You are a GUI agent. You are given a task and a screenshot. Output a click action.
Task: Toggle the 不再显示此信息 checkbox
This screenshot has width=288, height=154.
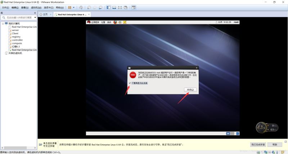point(130,83)
